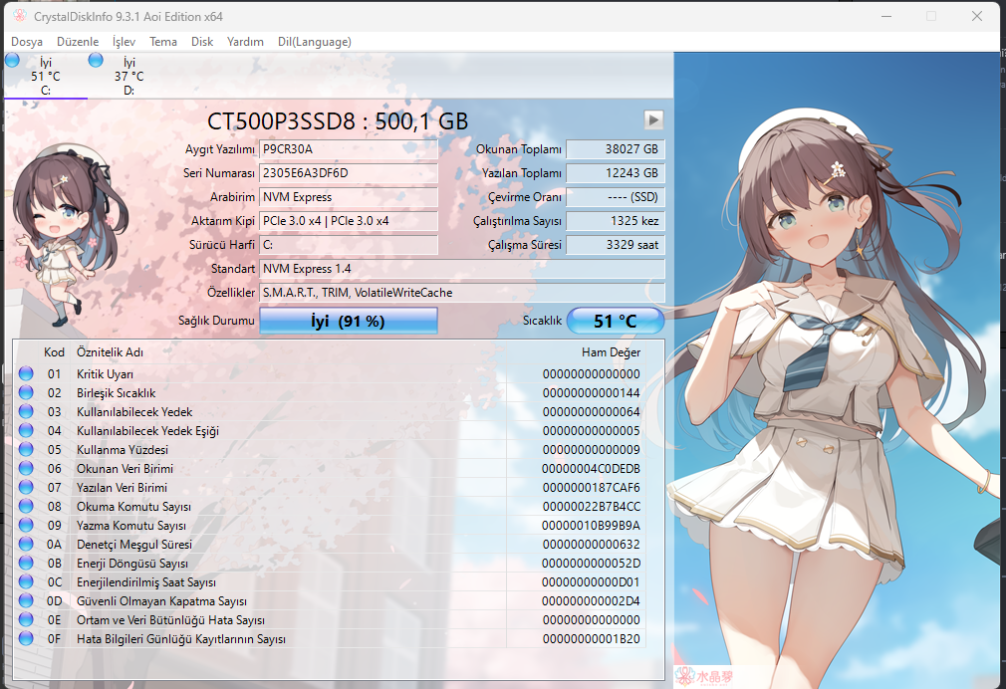Click the Ham Değer column header
This screenshot has height=689, width=1006.
(x=611, y=352)
